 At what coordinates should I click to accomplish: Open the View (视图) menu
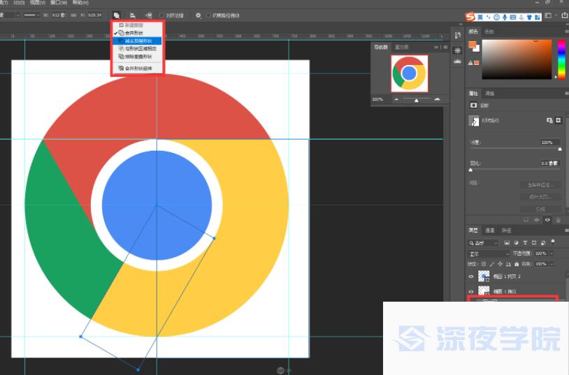(37, 3)
